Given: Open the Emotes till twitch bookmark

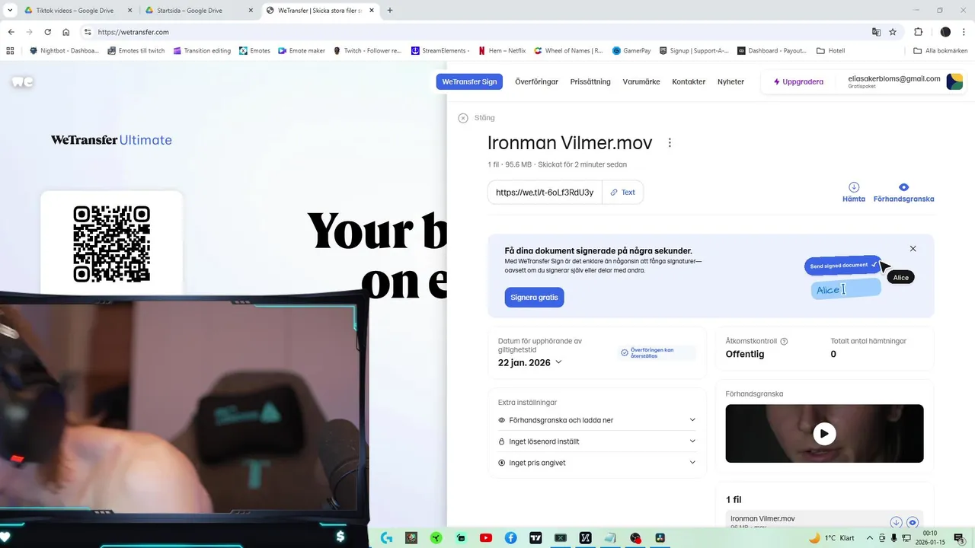Looking at the screenshot, I should 136,51.
